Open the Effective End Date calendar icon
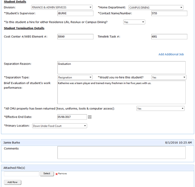 [90, 117]
